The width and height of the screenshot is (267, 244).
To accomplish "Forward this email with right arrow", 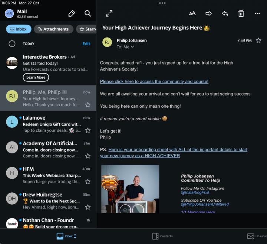I will pos(208,14).
